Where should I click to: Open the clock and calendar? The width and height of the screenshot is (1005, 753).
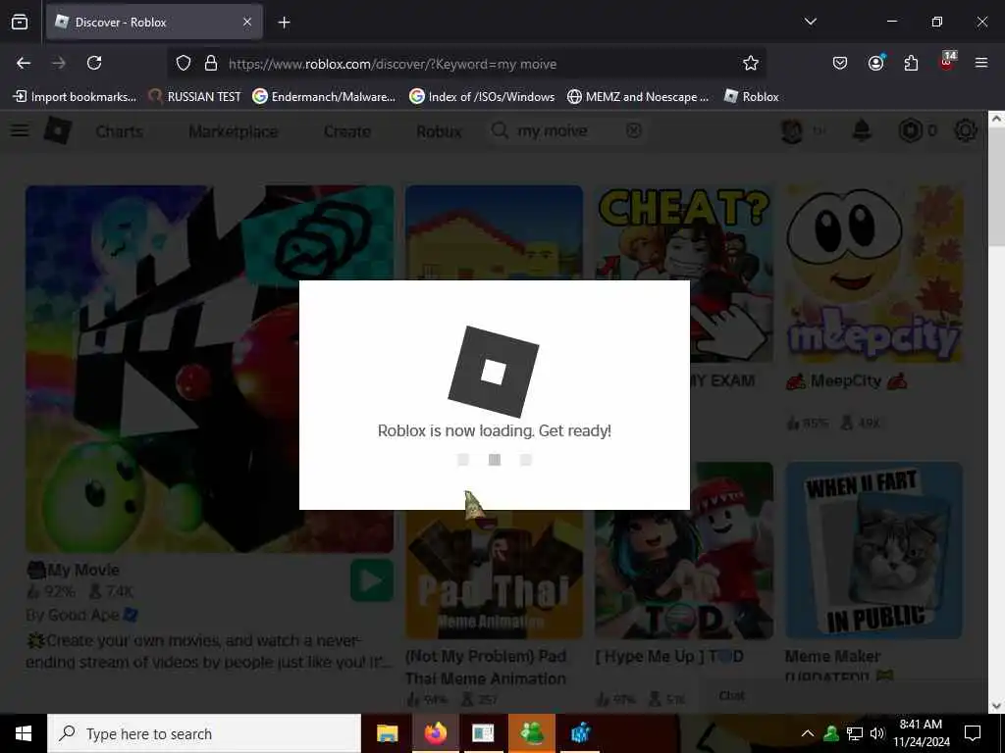coord(921,733)
